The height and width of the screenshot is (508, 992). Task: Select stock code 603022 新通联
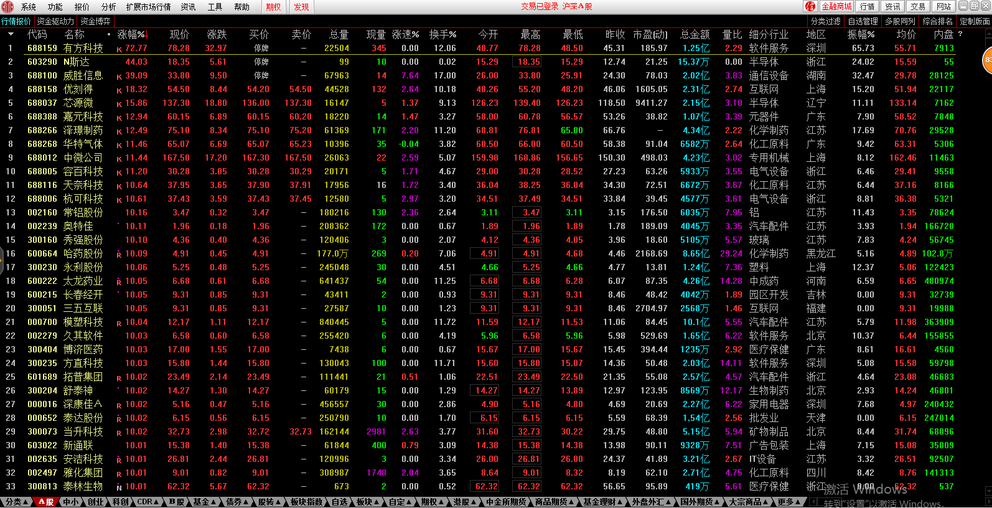click(x=60, y=445)
